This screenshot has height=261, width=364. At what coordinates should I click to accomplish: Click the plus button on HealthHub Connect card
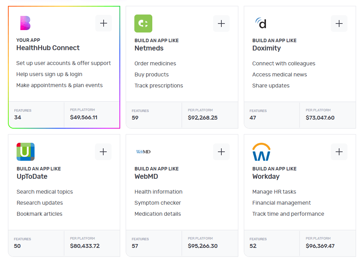coord(104,23)
